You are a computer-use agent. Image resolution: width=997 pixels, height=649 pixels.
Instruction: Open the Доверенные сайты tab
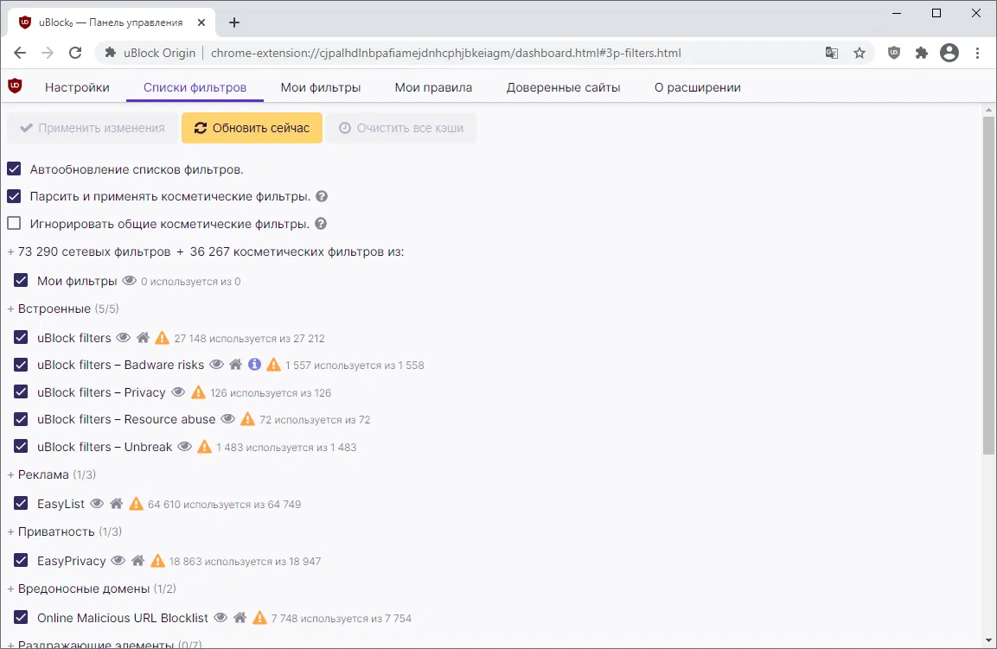coord(563,88)
